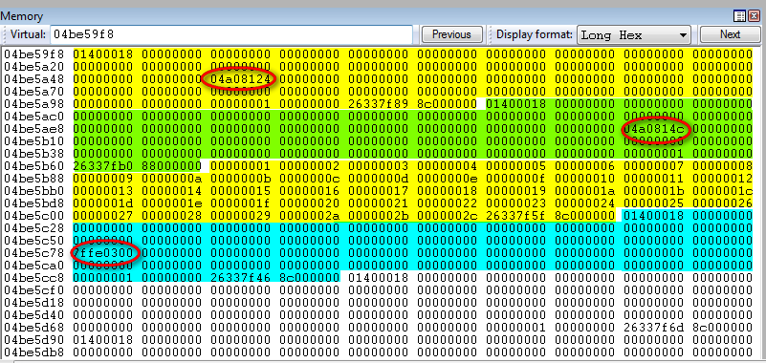766x363 pixels.
Task: Click the Memory title bar label
Action: click(22, 16)
